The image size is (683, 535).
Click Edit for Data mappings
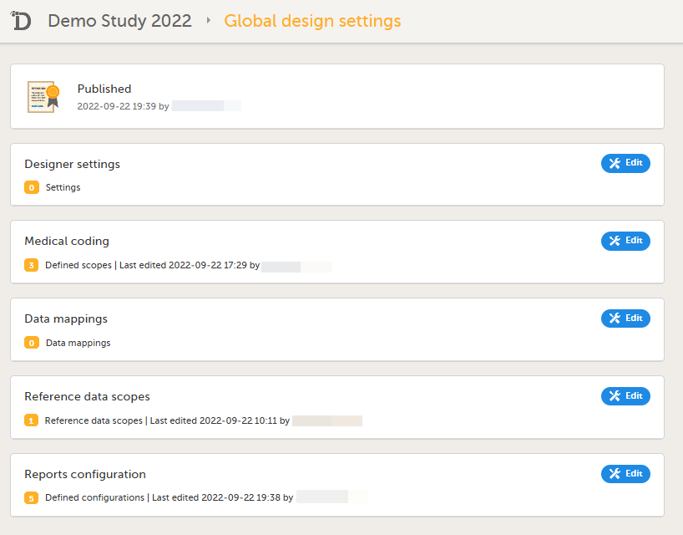point(625,318)
